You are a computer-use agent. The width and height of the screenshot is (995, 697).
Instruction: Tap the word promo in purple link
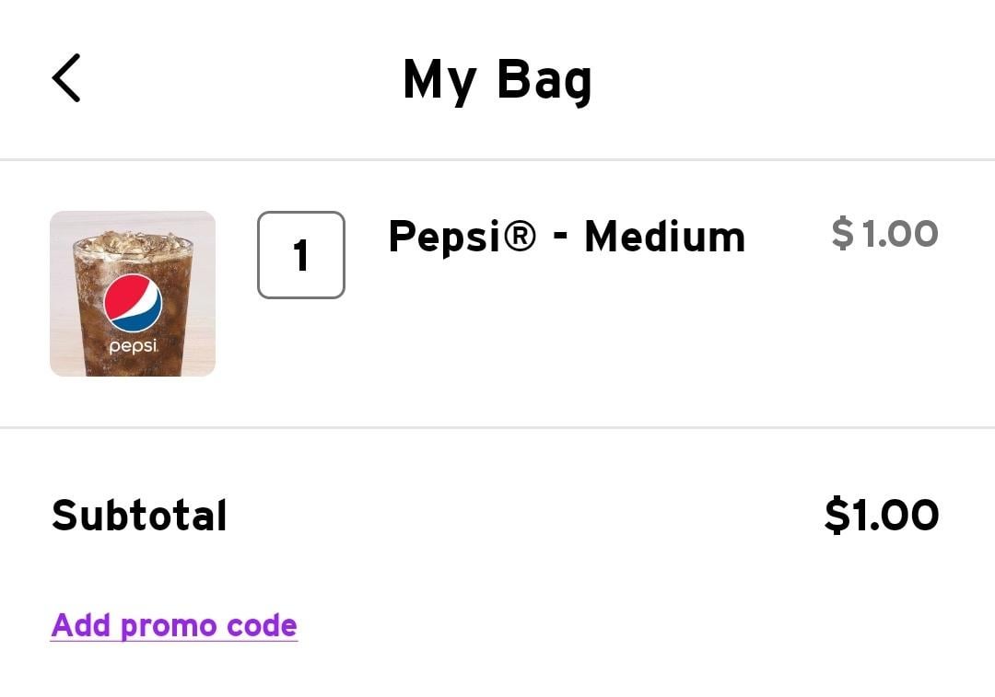(169, 627)
